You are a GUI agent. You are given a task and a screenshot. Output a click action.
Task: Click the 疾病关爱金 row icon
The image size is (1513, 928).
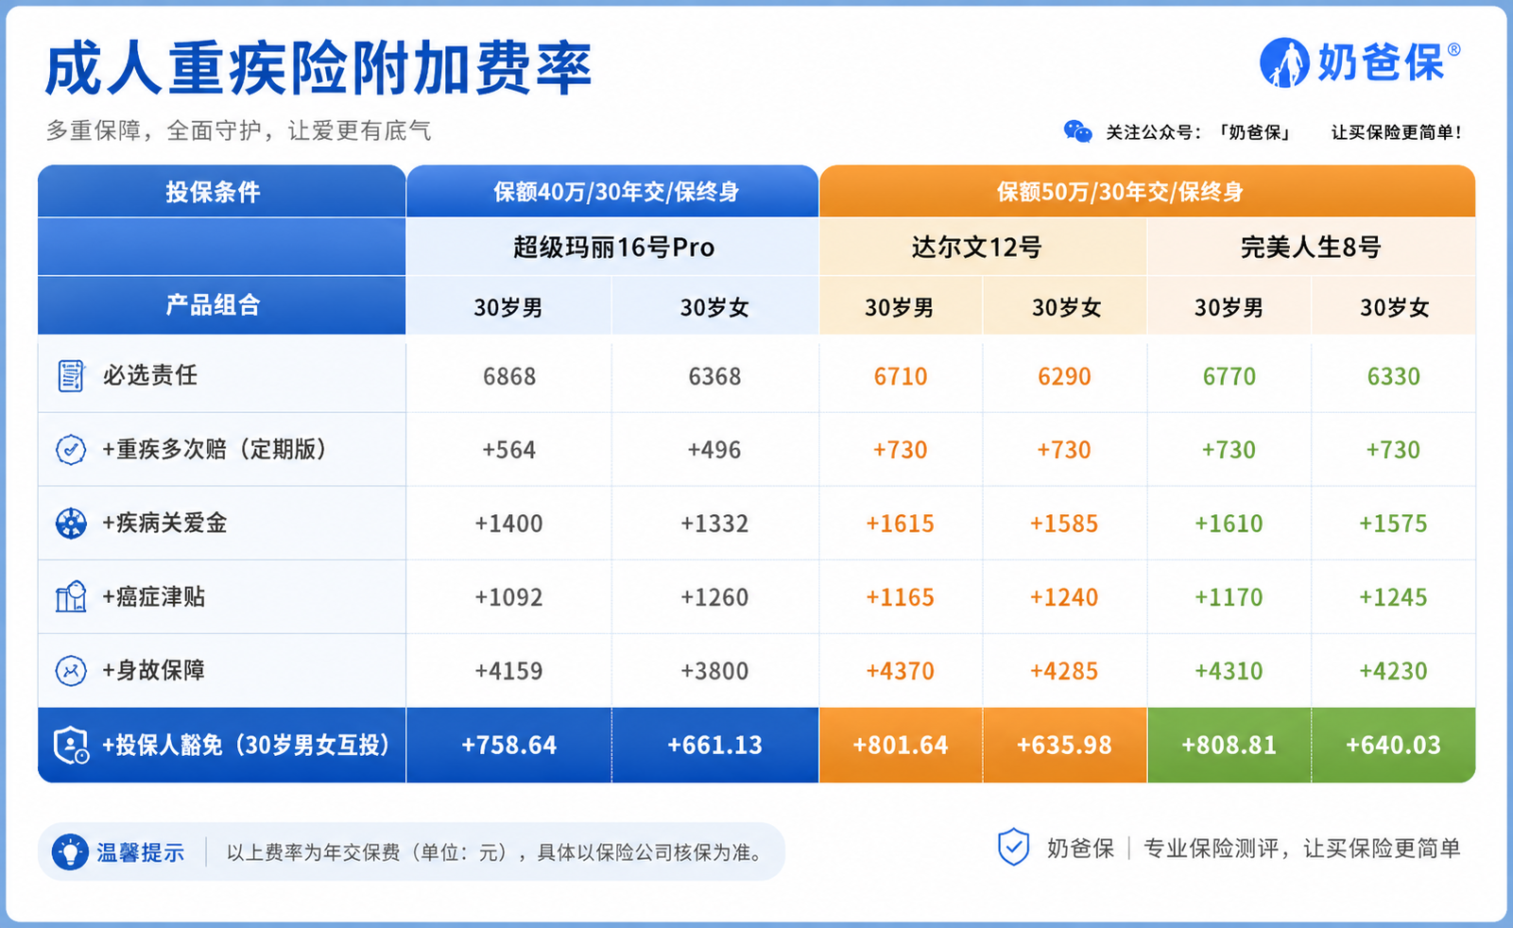pos(71,523)
